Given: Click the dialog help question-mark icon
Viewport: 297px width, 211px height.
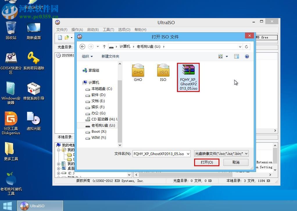Looking at the screenshot, I should tap(247, 56).
